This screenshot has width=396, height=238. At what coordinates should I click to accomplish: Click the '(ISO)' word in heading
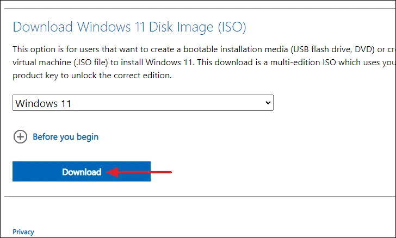(x=232, y=27)
